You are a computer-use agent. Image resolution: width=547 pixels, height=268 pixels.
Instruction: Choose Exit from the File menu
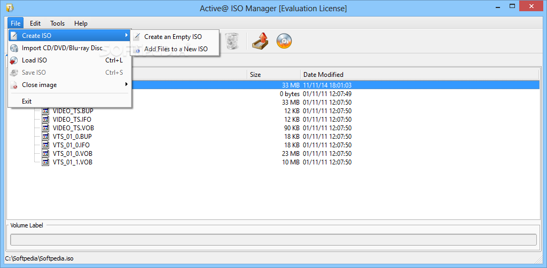(x=70, y=101)
